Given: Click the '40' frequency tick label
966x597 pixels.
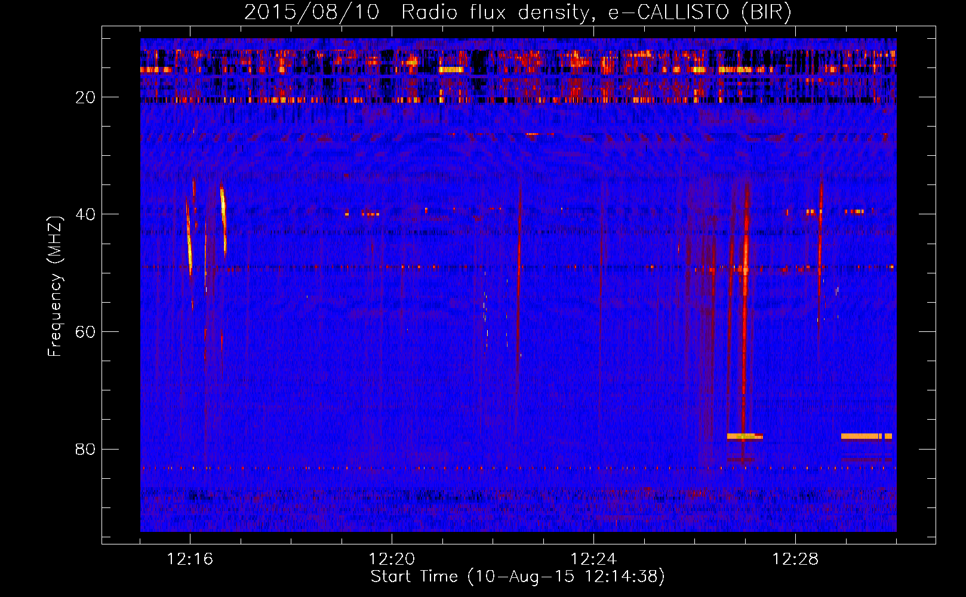Looking at the screenshot, I should 85,214.
